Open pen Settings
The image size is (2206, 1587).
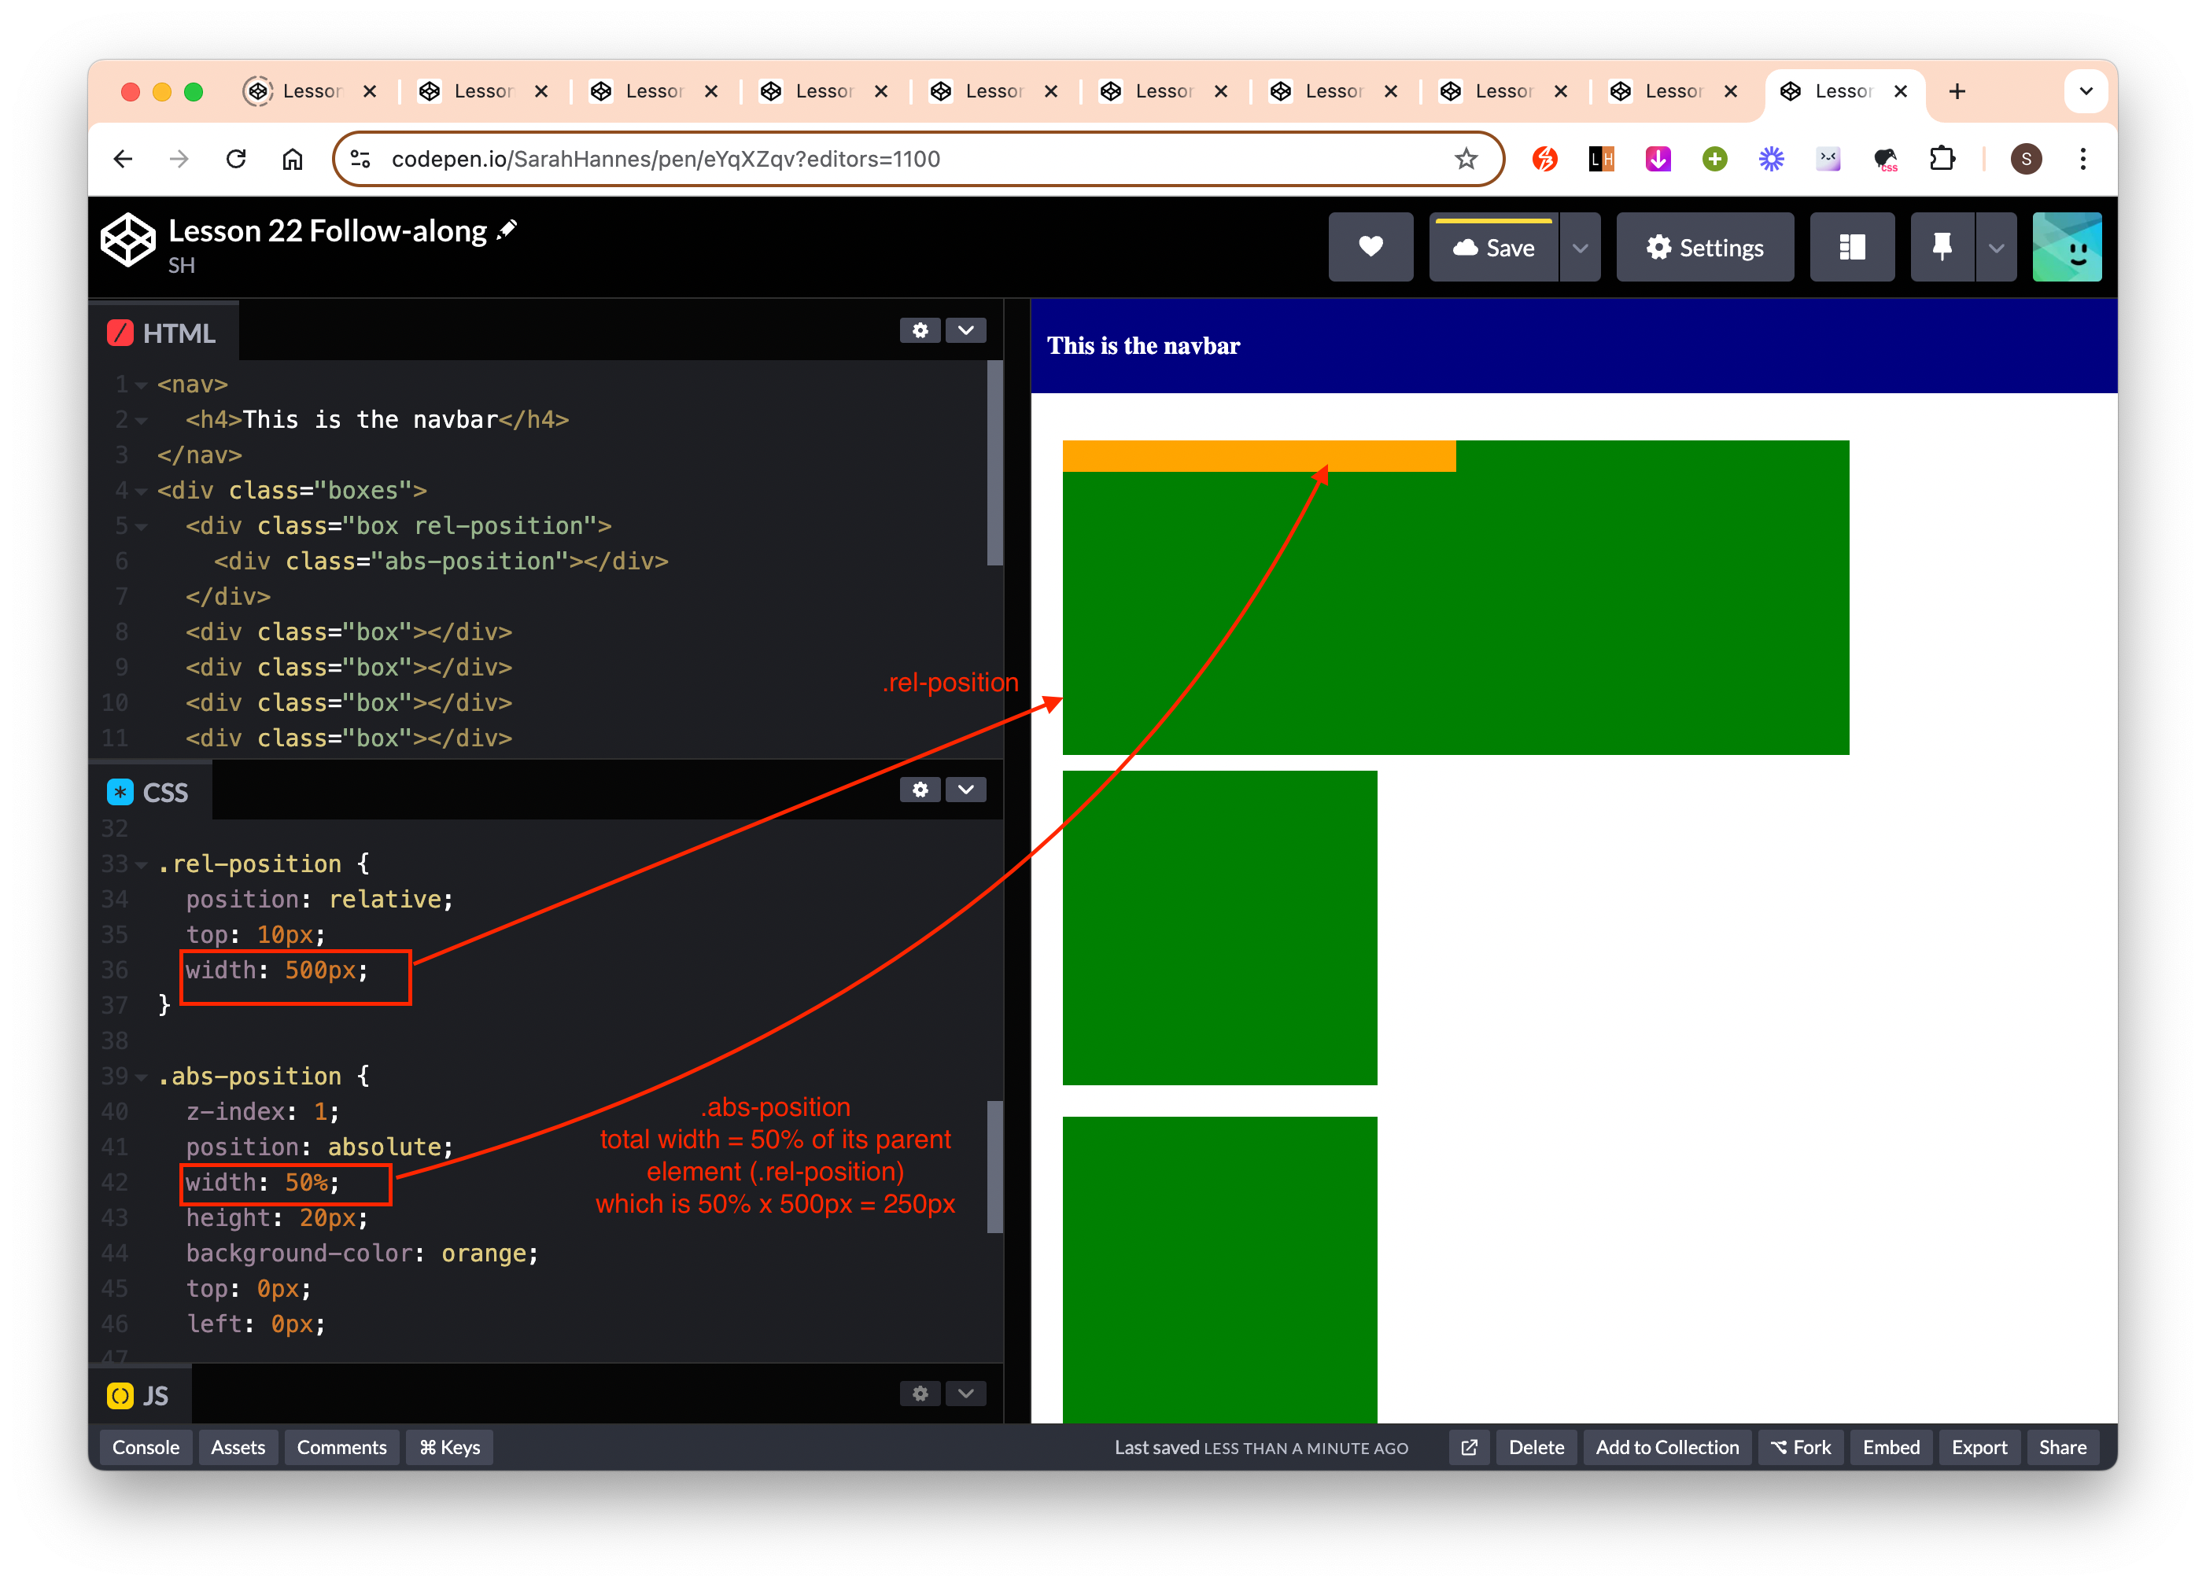(x=1704, y=247)
